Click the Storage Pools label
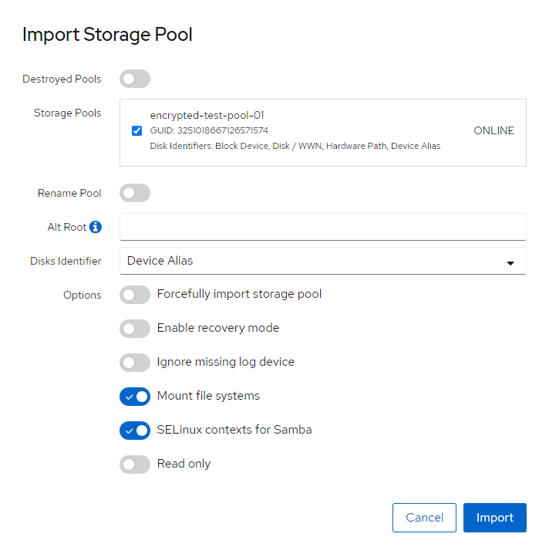The height and width of the screenshot is (554, 549). [67, 113]
